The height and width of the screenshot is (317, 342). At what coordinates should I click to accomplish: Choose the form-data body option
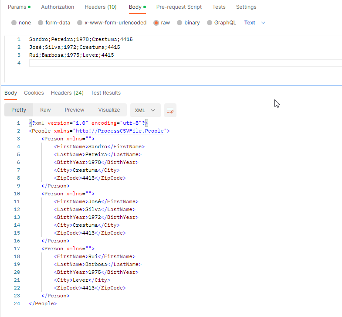click(x=41, y=23)
